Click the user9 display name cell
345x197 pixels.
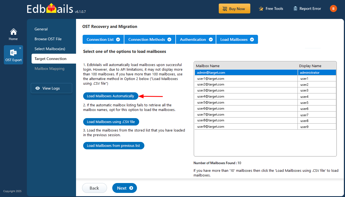click(317, 127)
